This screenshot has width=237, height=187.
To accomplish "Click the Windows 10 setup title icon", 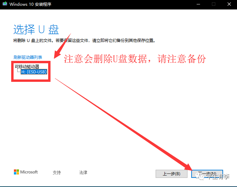I will tap(5, 4).
